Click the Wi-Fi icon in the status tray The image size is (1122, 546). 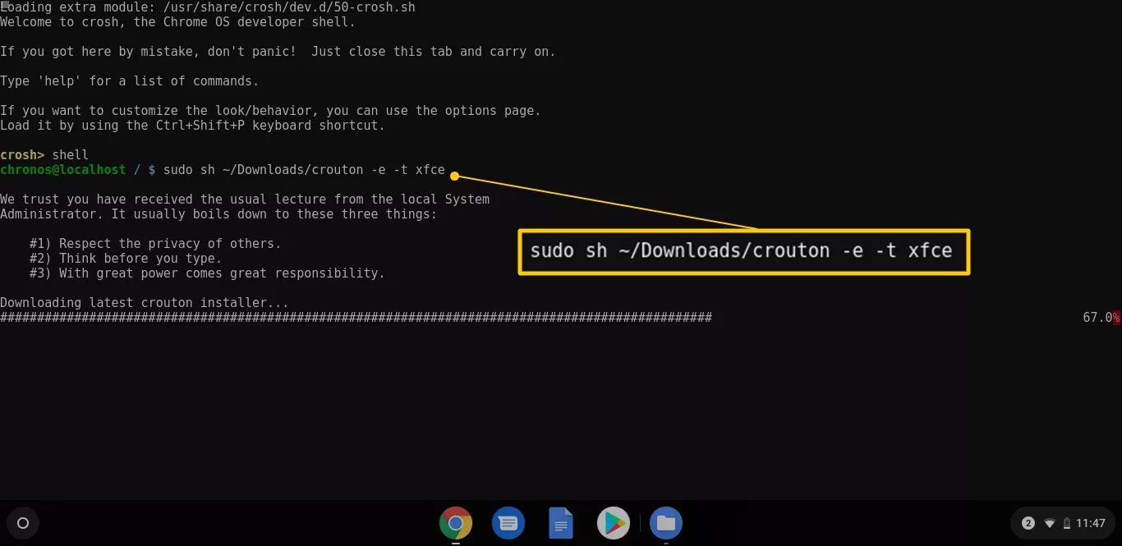(1050, 524)
